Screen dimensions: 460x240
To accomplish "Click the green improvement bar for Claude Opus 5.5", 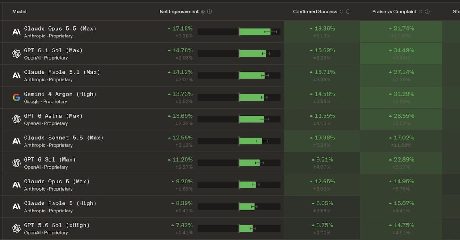I will click(255, 32).
